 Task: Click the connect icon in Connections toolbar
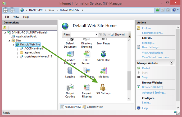pos(4,28)
